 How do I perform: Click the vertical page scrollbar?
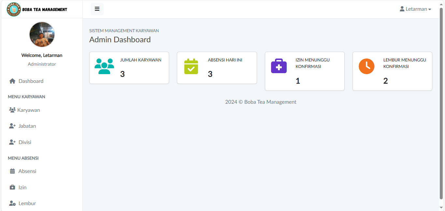(x=441, y=104)
